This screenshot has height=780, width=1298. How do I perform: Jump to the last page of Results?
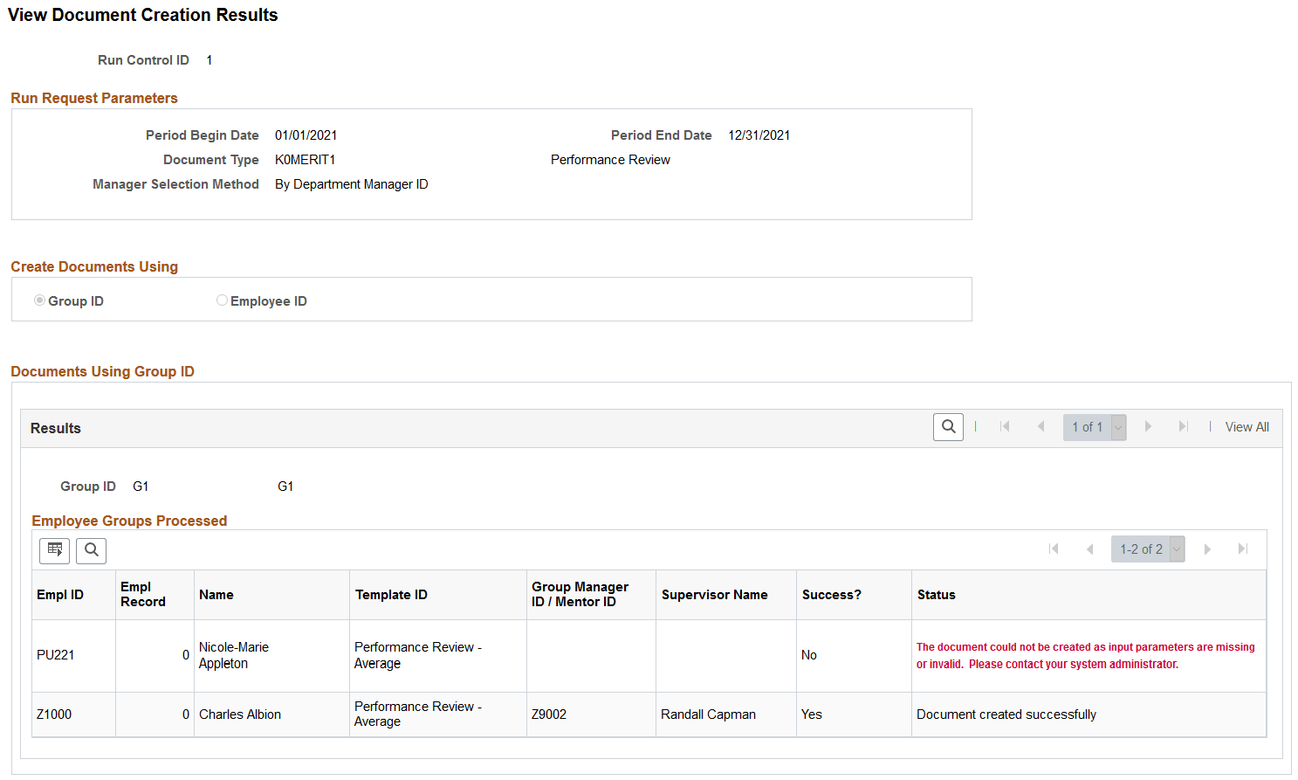(x=1184, y=426)
